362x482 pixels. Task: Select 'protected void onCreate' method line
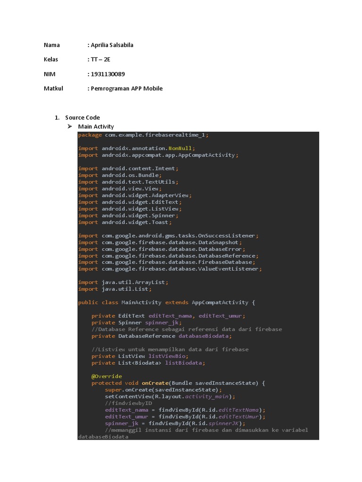178,383
